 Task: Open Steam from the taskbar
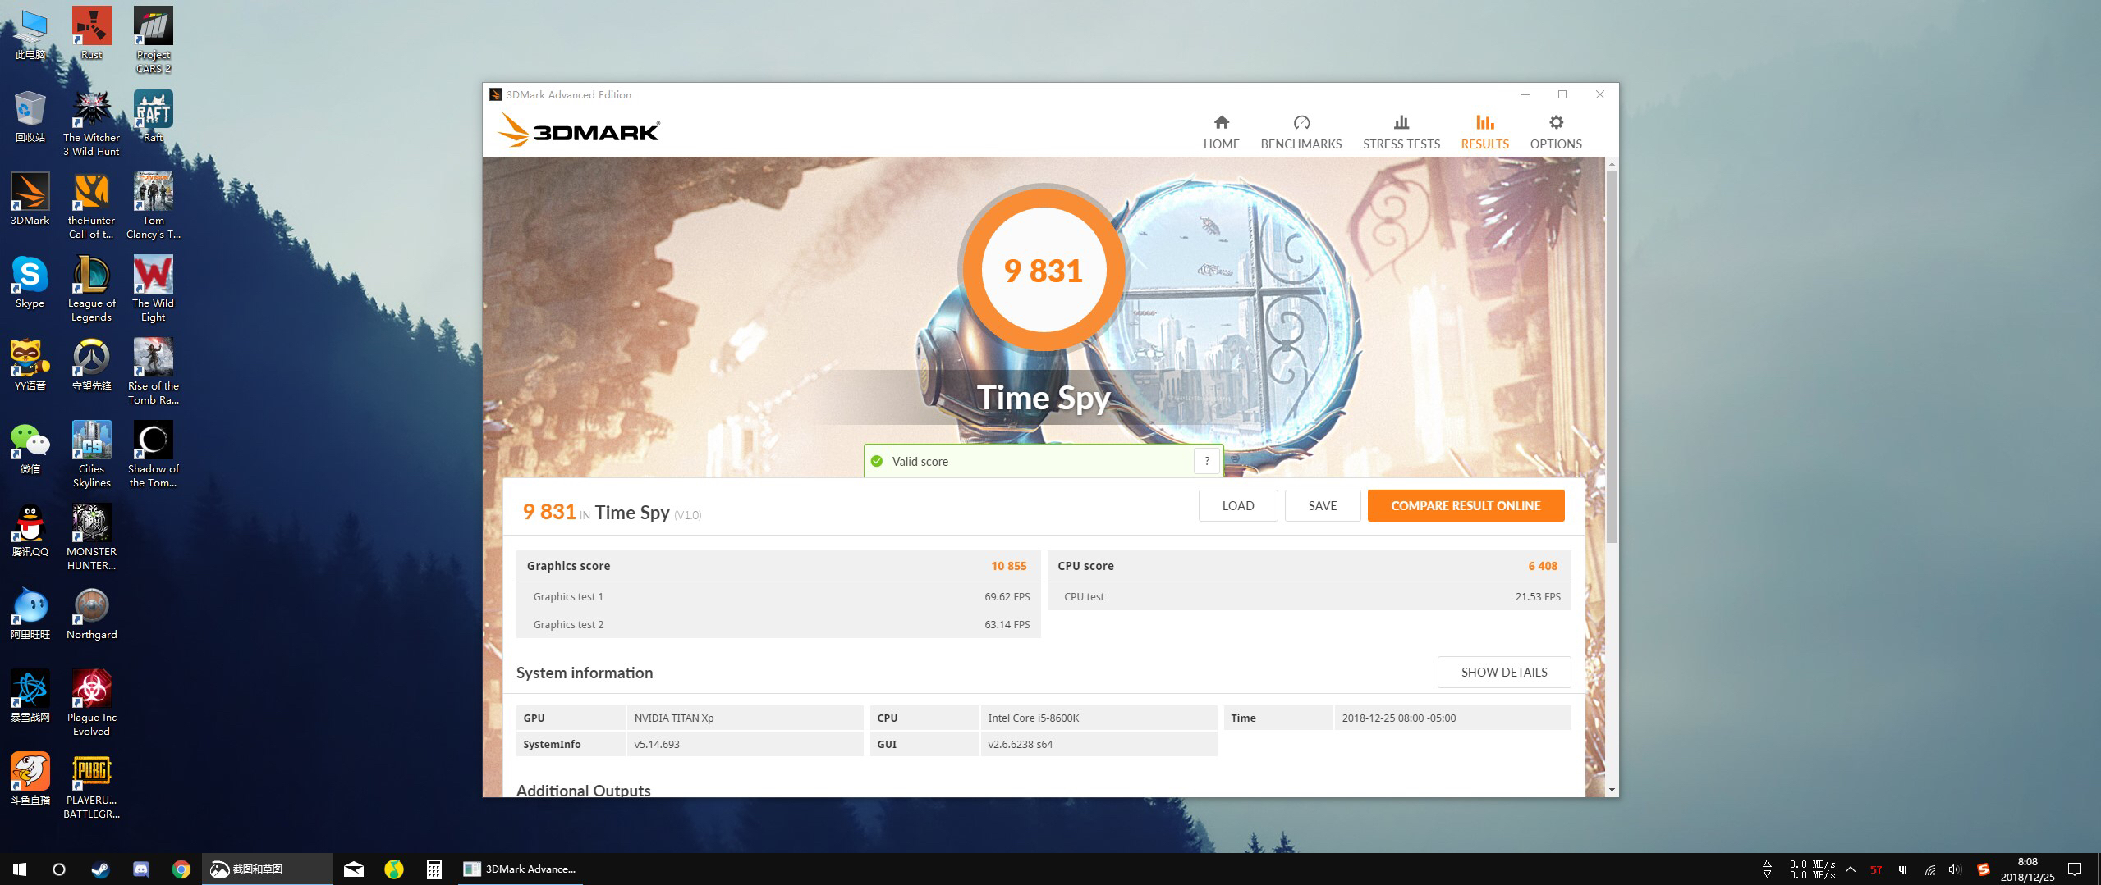coord(100,869)
